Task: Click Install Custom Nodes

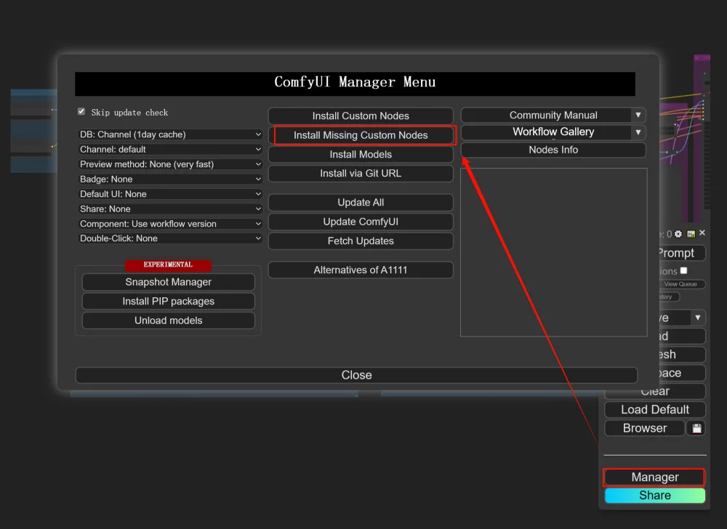Action: tap(361, 116)
